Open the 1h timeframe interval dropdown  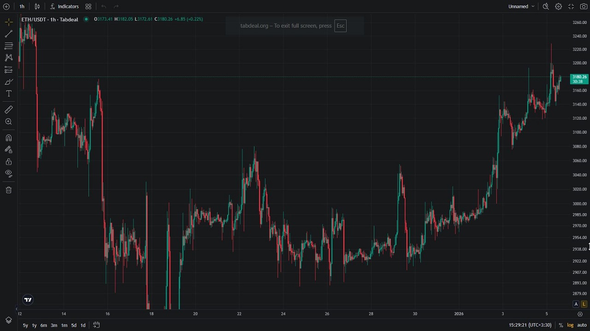[22, 6]
